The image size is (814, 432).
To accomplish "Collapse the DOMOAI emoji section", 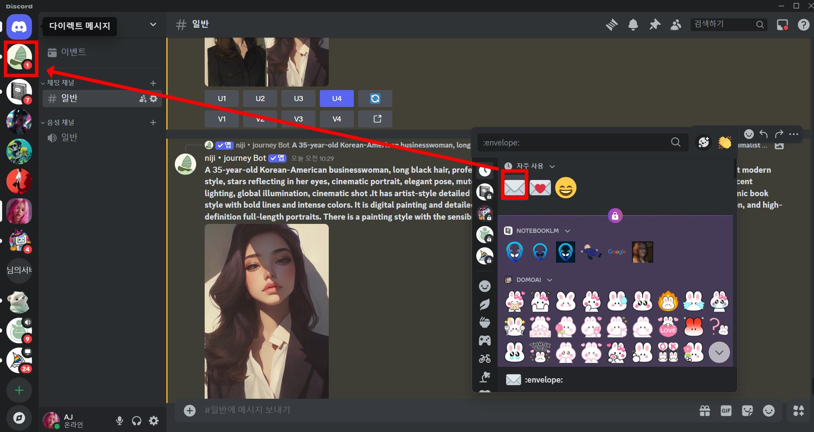I will [x=550, y=280].
